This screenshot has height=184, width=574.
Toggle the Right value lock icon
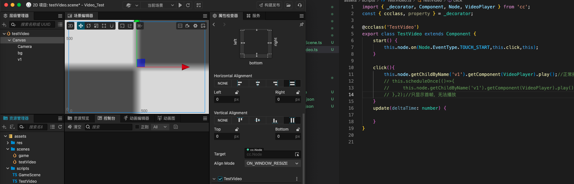pos(298,92)
